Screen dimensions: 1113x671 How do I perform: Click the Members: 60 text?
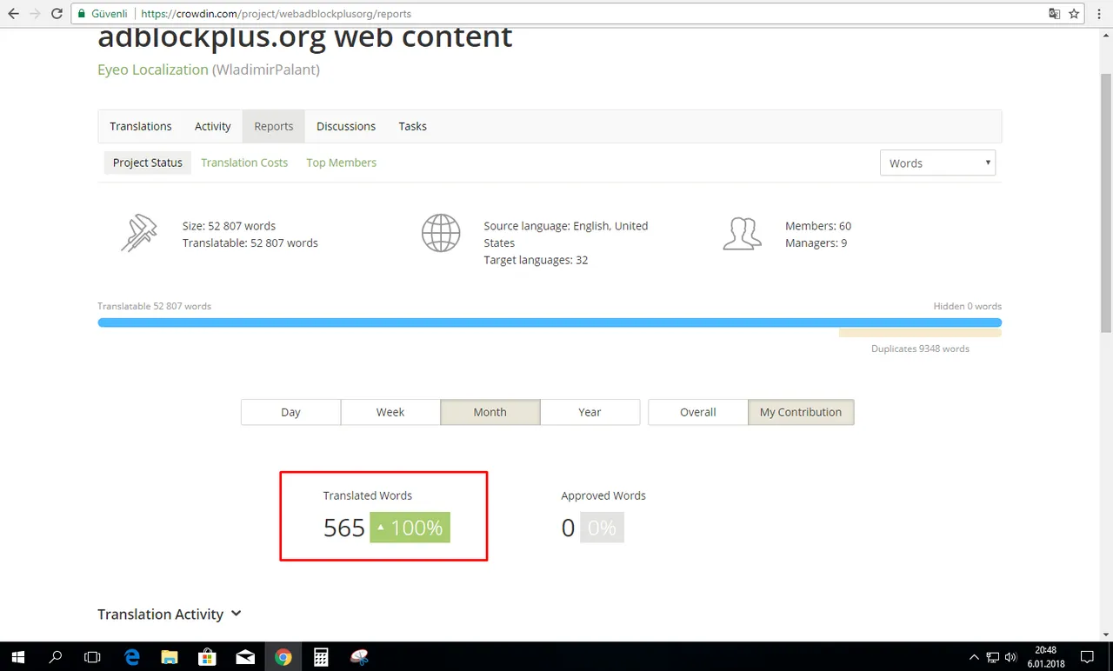pyautogui.click(x=818, y=226)
